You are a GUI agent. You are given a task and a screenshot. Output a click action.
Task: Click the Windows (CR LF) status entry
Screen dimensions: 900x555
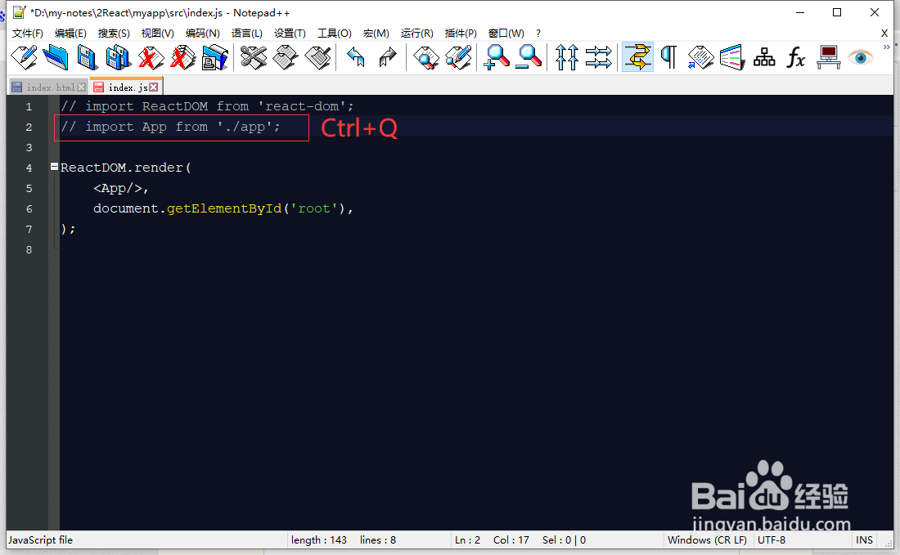click(707, 540)
